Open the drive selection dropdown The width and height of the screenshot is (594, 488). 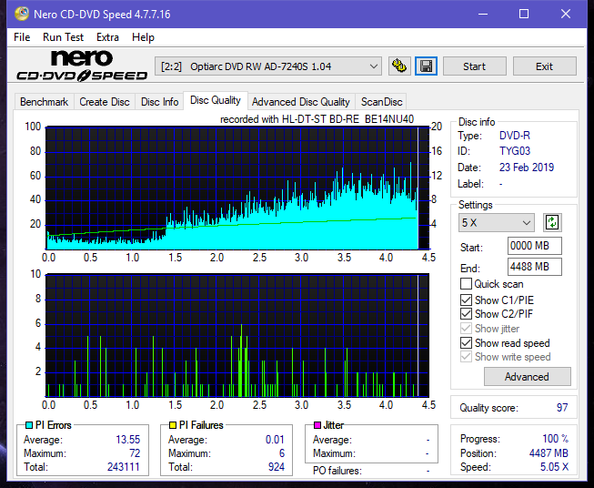[x=268, y=66]
